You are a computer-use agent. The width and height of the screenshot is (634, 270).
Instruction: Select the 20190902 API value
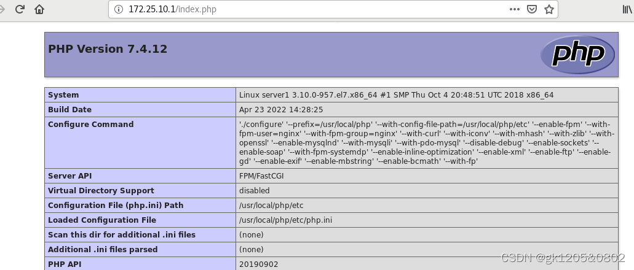258,264
